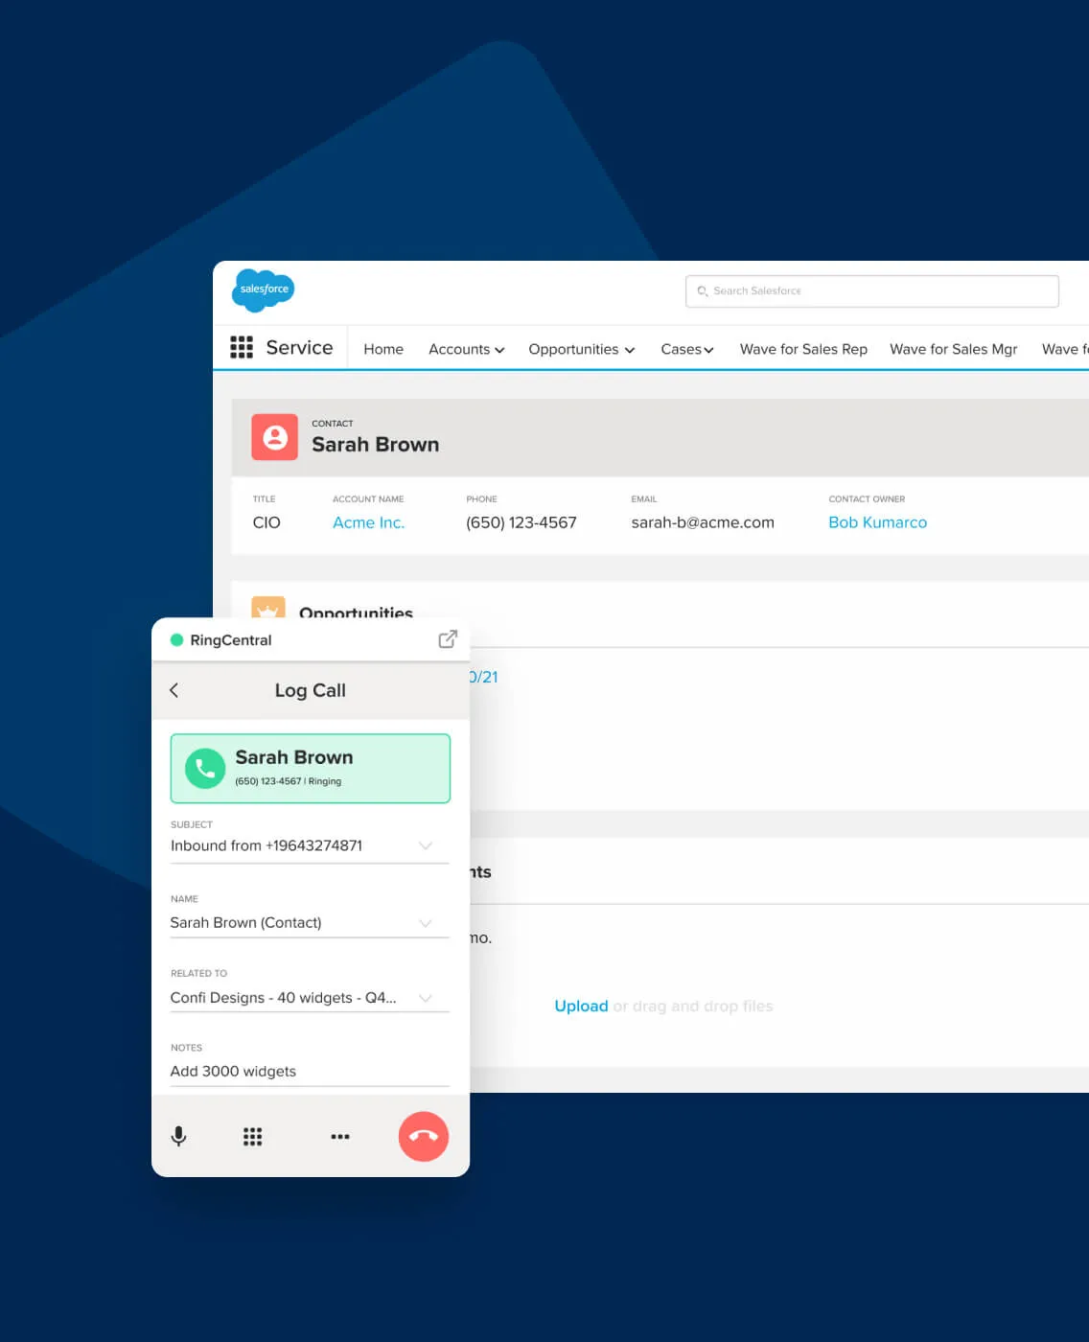Open the Cases tab
The image size is (1089, 1342).
(681, 349)
